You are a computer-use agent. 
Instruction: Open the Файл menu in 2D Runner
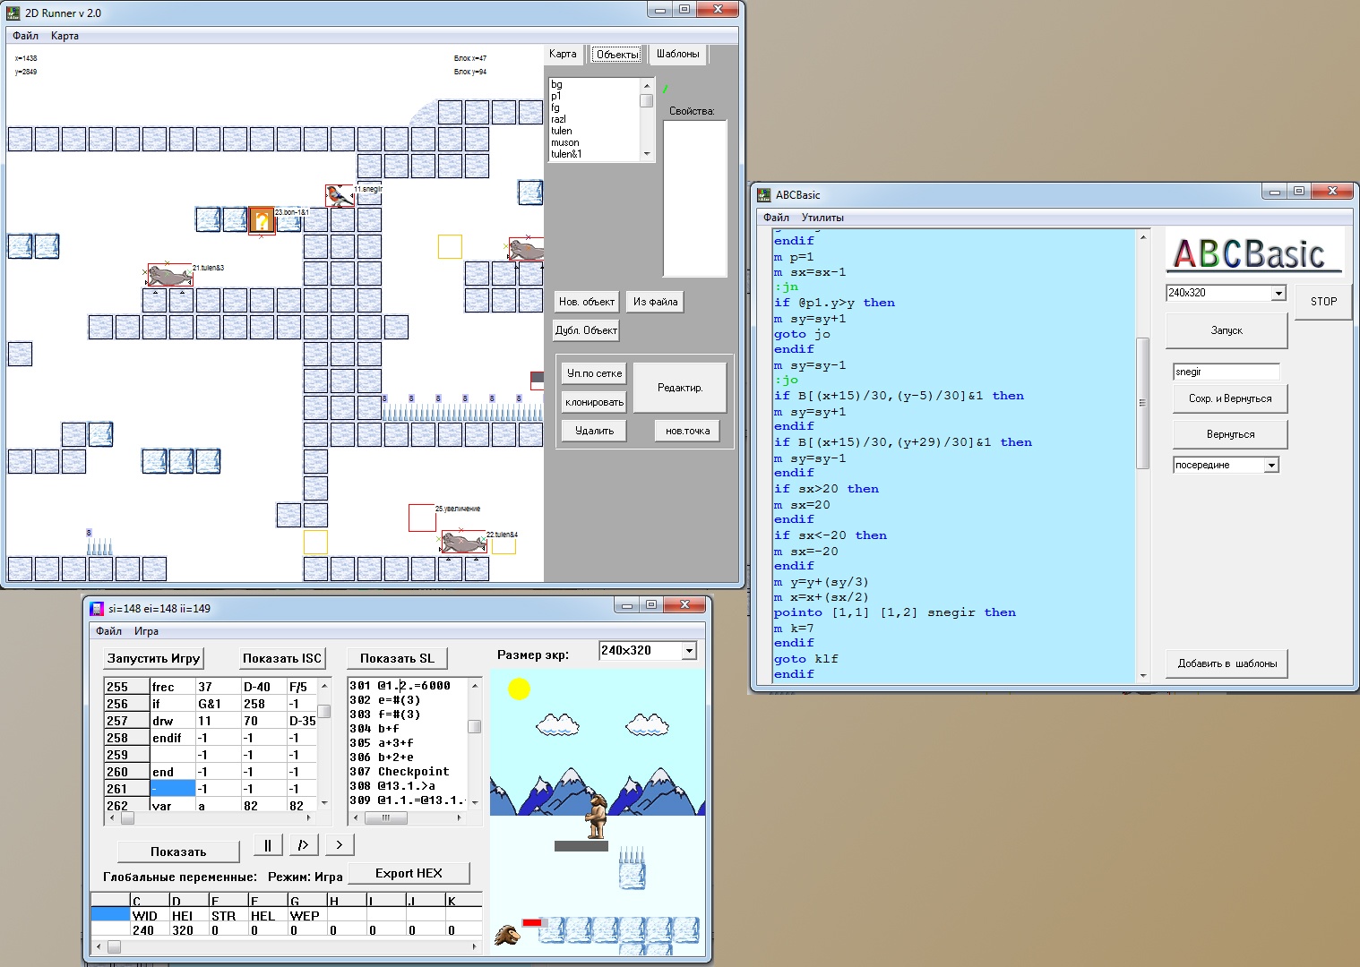[x=26, y=36]
